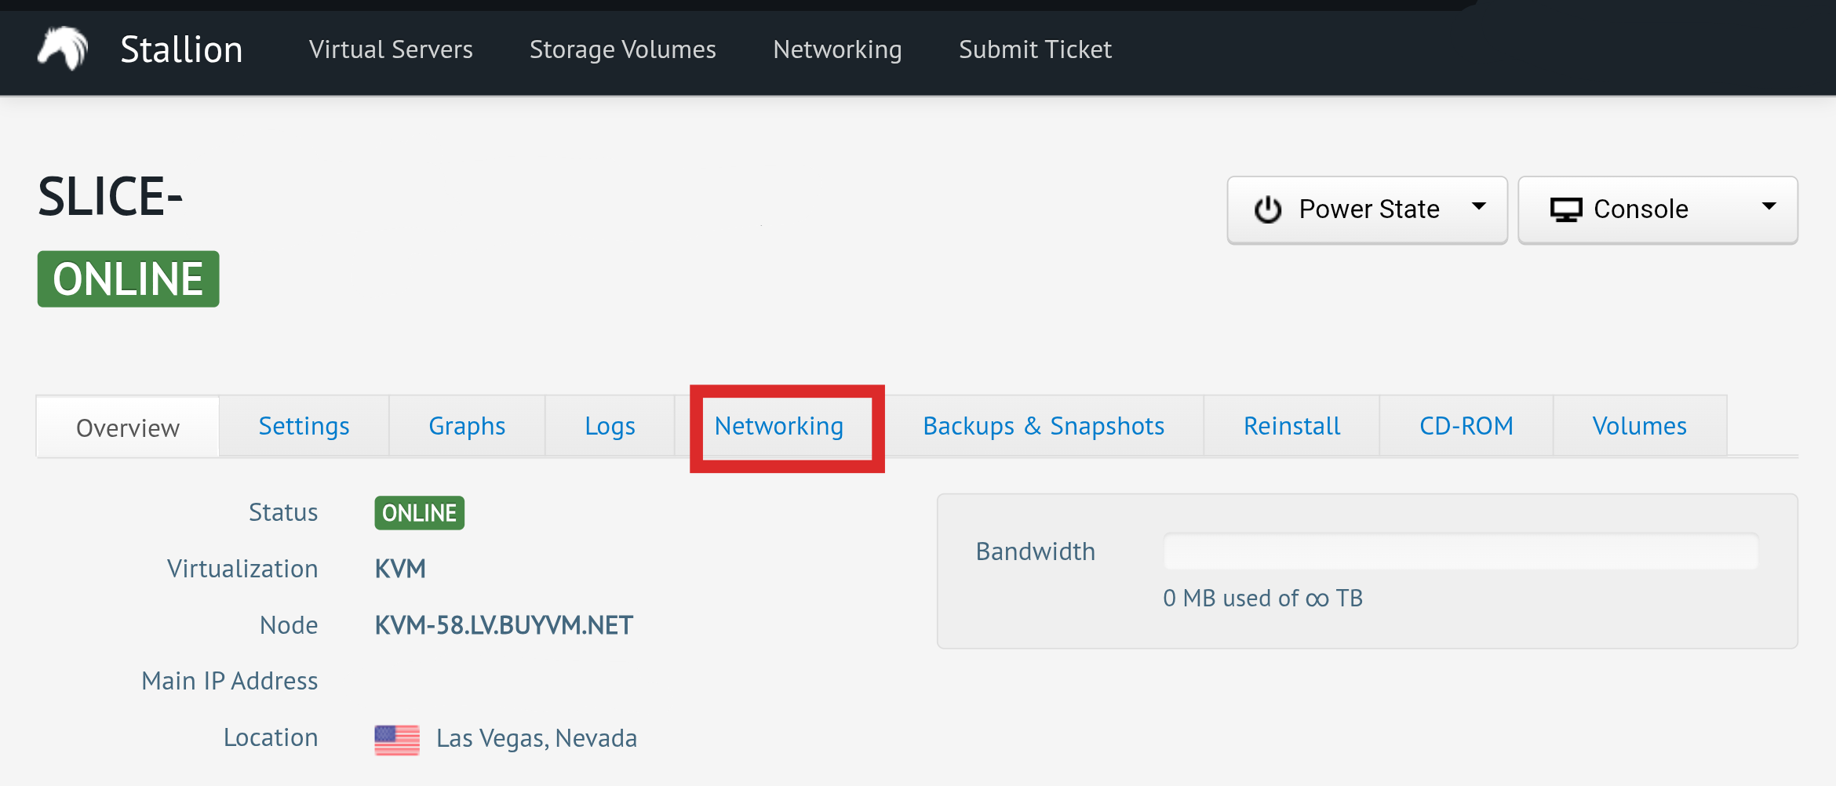The height and width of the screenshot is (786, 1836).
Task: Switch to the Volumes tab
Action: pos(1639,426)
